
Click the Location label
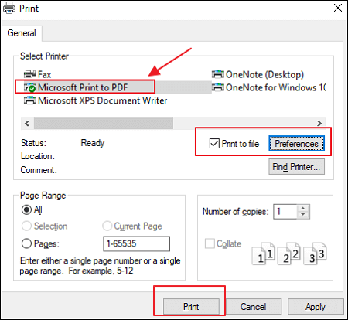(x=38, y=156)
